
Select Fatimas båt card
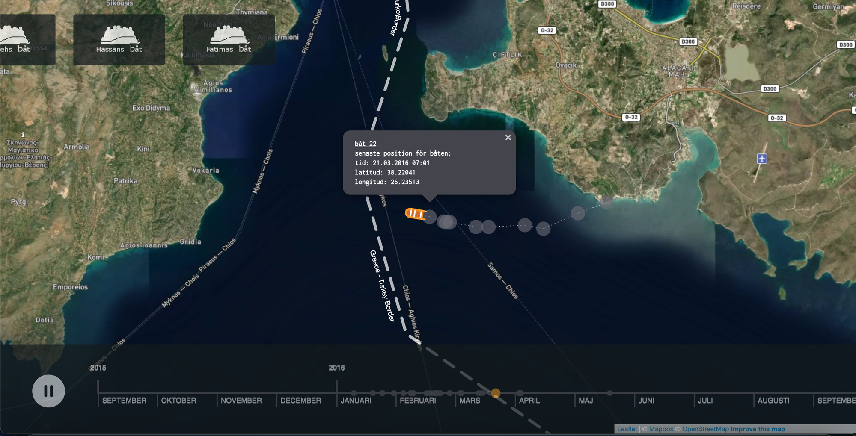[x=229, y=39]
